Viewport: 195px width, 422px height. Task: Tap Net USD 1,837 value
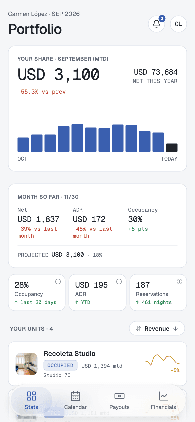[x=38, y=219]
